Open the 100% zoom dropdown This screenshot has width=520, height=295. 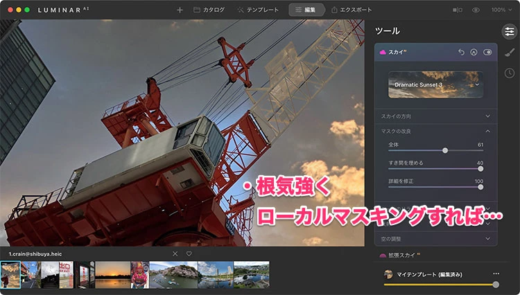pyautogui.click(x=502, y=10)
